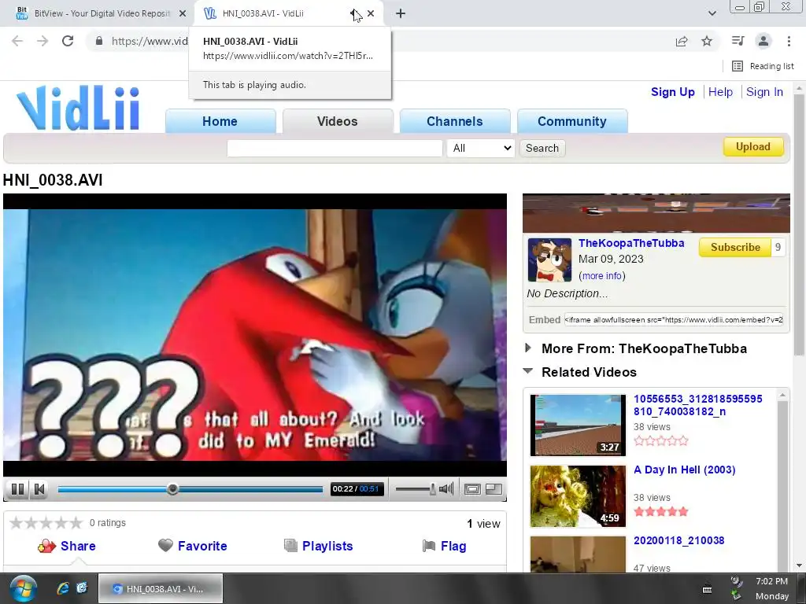Image resolution: width=806 pixels, height=604 pixels.
Task: Click the VidLii logo
Action: [x=78, y=108]
